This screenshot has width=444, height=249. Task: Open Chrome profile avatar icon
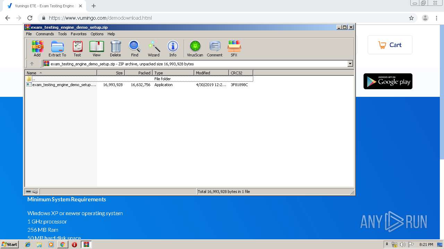tap(425, 18)
